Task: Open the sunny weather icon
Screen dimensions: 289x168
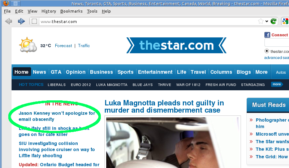Action: point(28,45)
